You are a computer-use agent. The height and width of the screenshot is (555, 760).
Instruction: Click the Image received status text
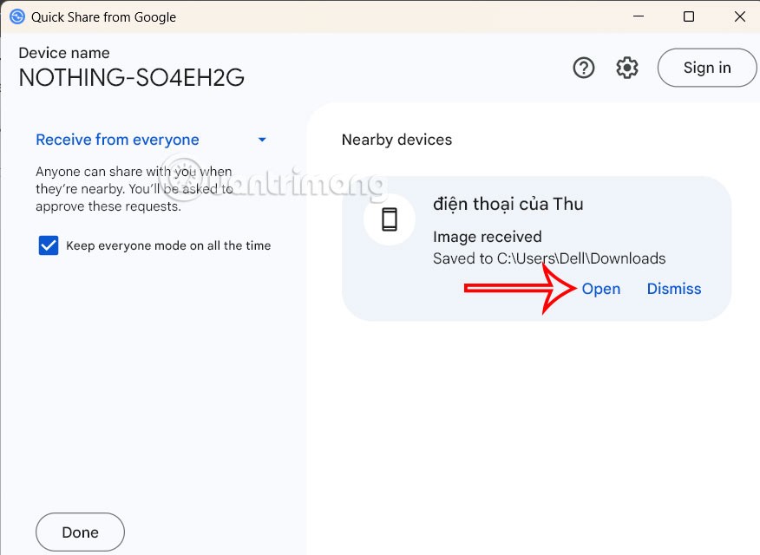[x=487, y=237]
